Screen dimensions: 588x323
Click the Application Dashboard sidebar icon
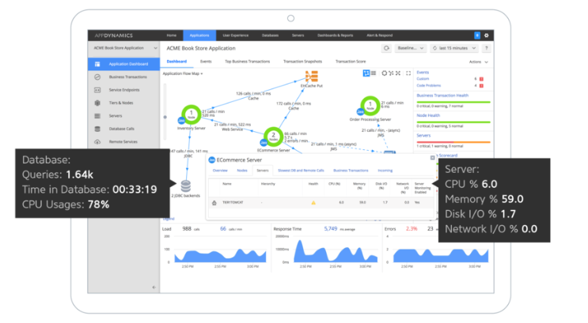[97, 64]
